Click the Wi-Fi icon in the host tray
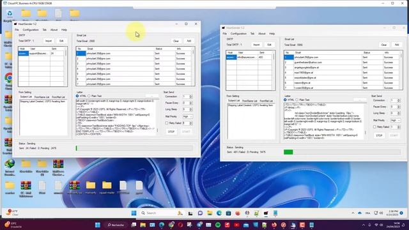409x230 pixels. 376,225
